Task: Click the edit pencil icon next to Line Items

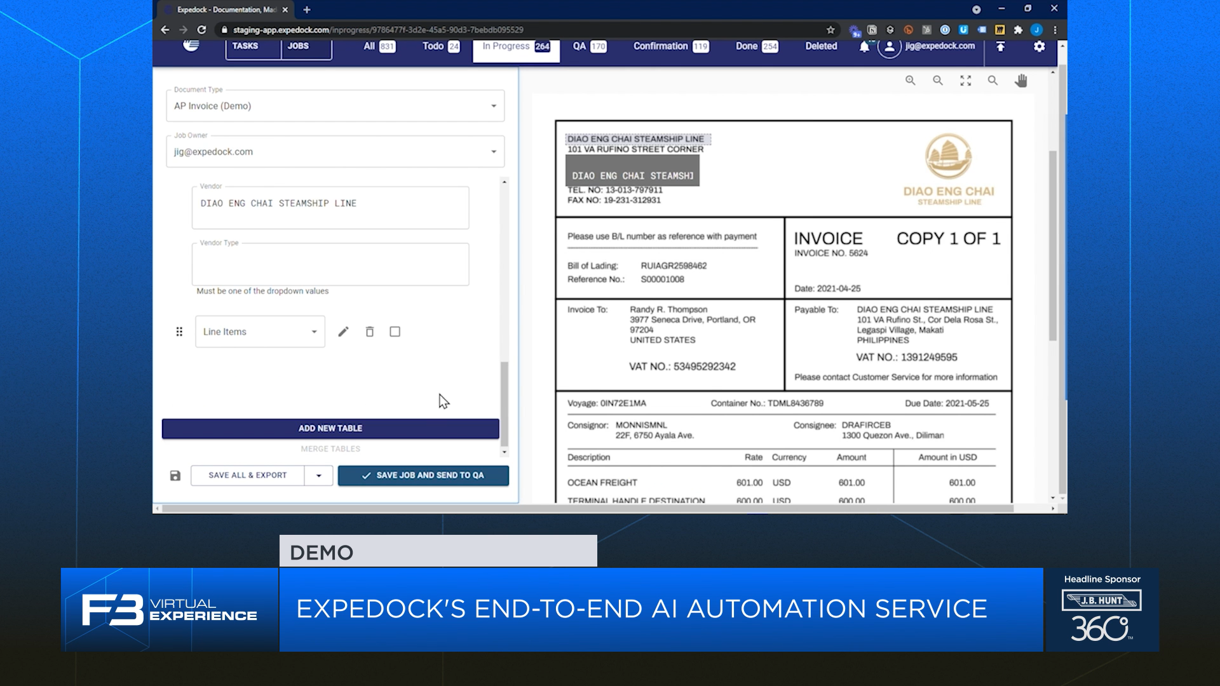Action: point(342,331)
